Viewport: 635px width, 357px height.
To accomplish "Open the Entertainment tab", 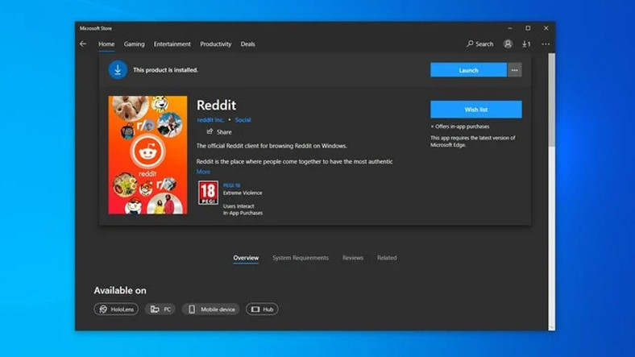I will [172, 44].
